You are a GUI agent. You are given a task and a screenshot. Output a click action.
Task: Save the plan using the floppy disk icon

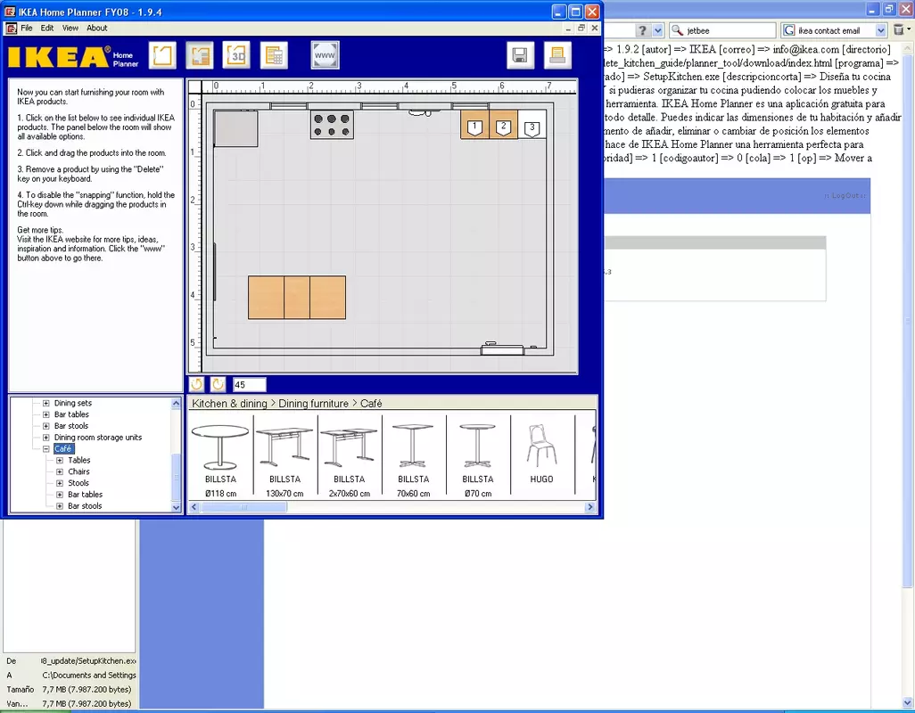click(x=520, y=55)
